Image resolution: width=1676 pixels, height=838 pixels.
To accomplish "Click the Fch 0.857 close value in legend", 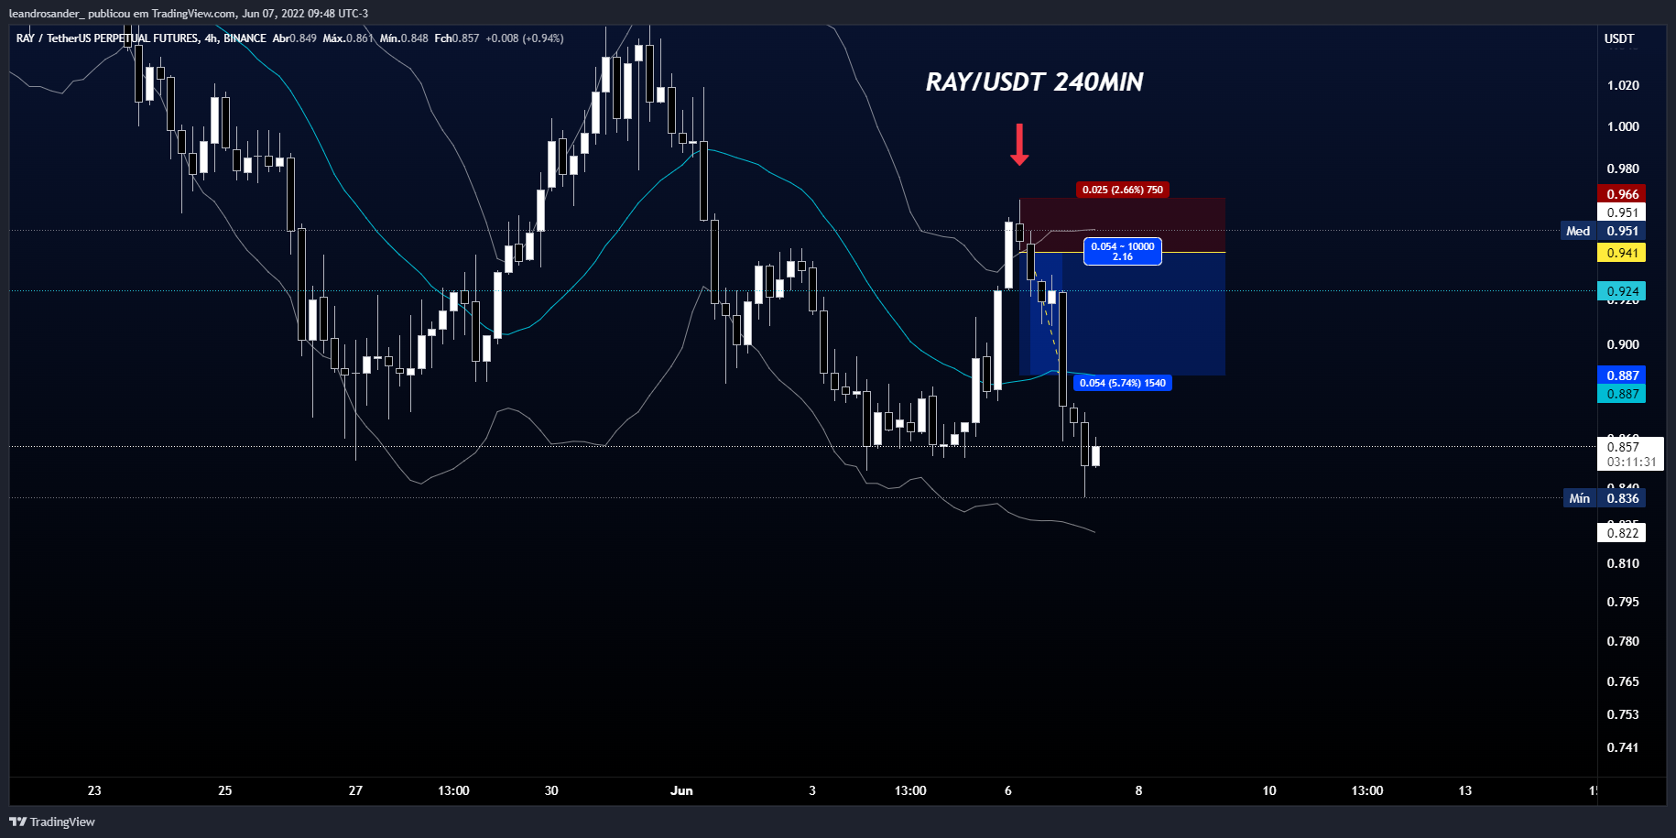I will [457, 38].
